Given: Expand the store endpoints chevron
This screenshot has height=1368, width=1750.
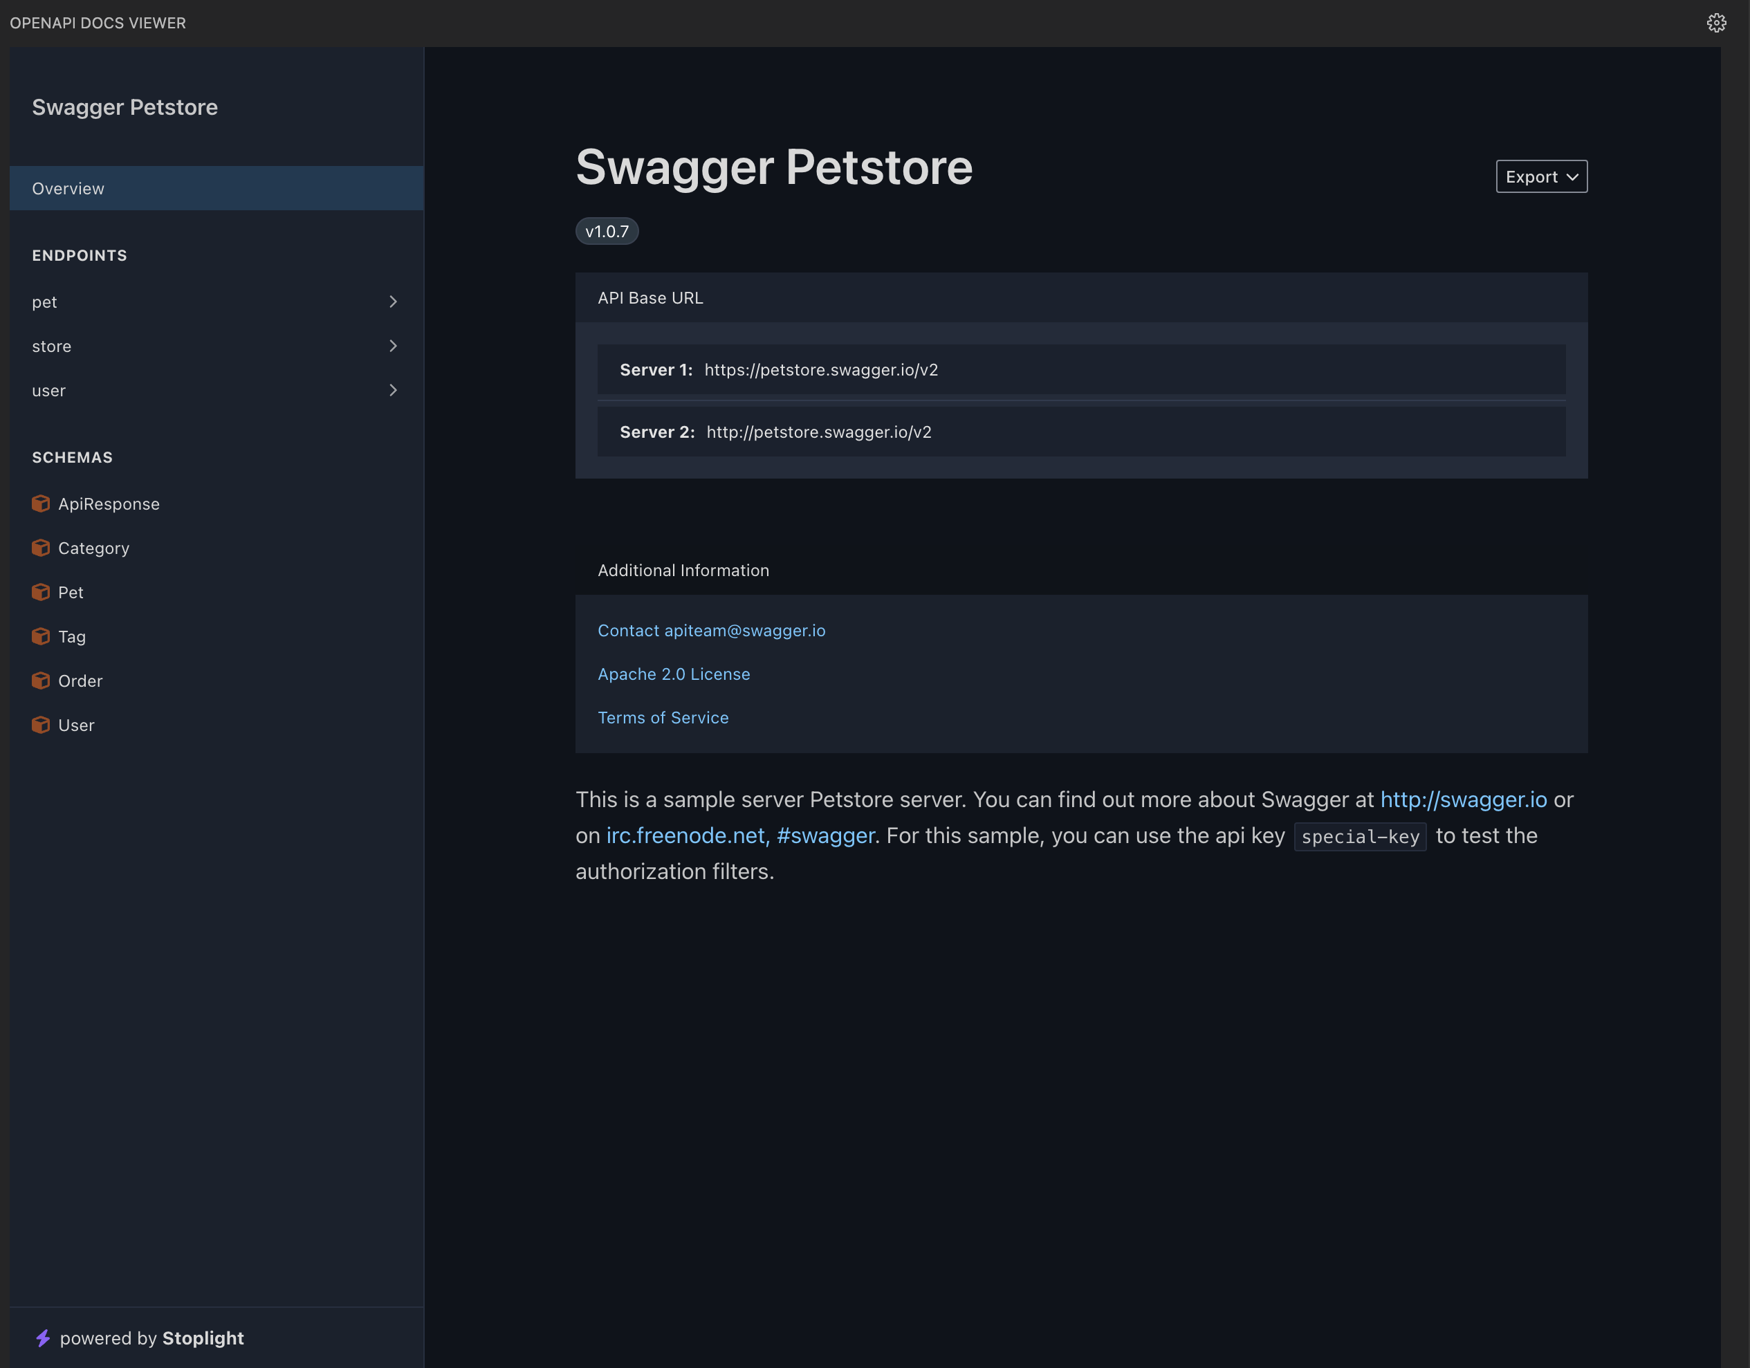Looking at the screenshot, I should point(393,345).
